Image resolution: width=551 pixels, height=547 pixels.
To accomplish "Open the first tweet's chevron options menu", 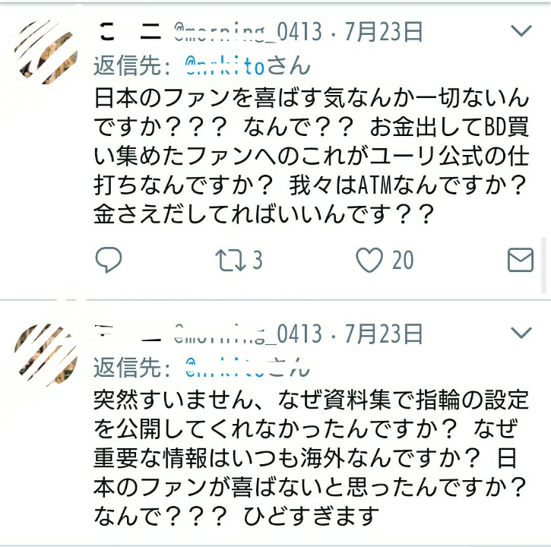I will pos(521,30).
